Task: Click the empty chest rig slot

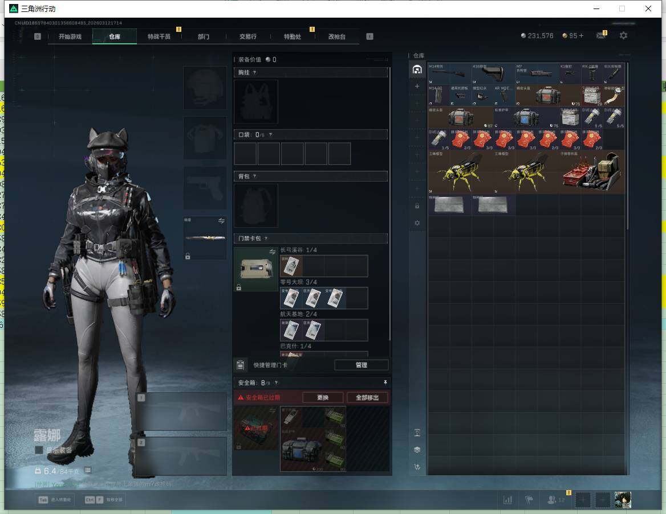Action: [x=256, y=102]
